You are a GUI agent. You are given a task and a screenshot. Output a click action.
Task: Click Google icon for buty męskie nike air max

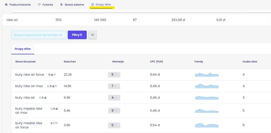pos(52,109)
